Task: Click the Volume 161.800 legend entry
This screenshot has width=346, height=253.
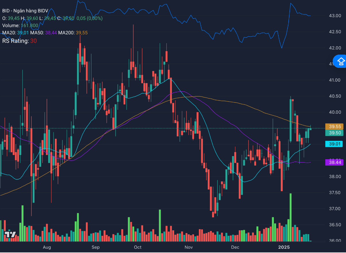Action: pos(20,26)
